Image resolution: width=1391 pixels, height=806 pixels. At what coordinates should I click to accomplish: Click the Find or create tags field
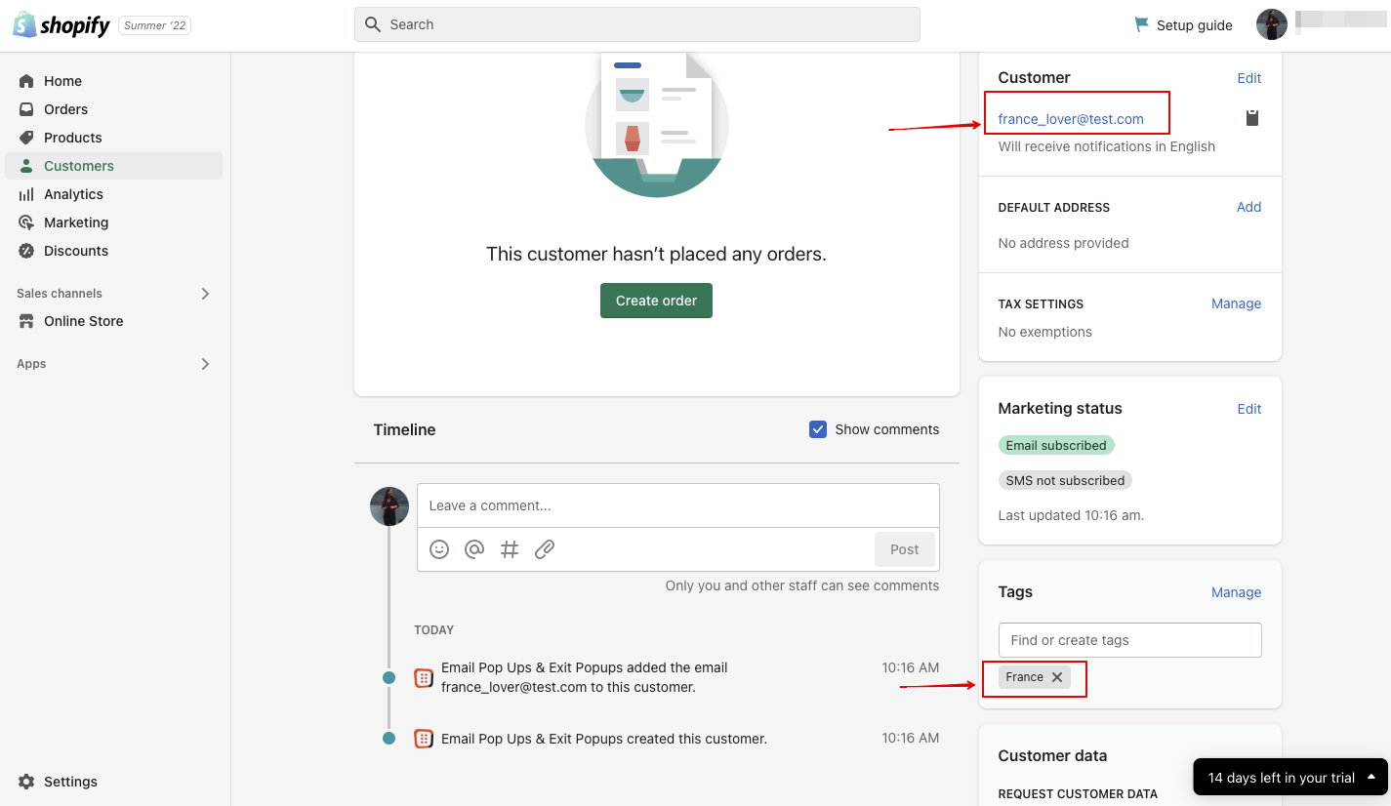pyautogui.click(x=1130, y=640)
